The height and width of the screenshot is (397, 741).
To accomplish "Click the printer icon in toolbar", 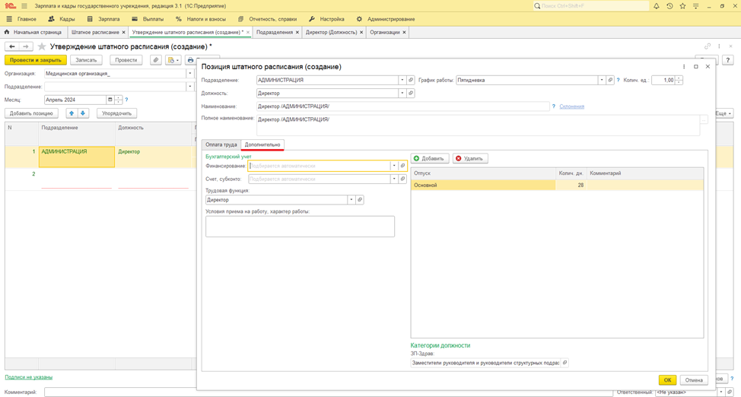I will (190, 60).
